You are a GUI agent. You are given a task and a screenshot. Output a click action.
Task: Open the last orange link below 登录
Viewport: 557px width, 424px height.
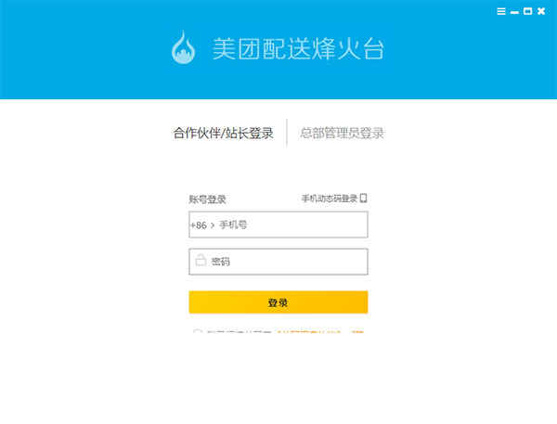point(357,332)
